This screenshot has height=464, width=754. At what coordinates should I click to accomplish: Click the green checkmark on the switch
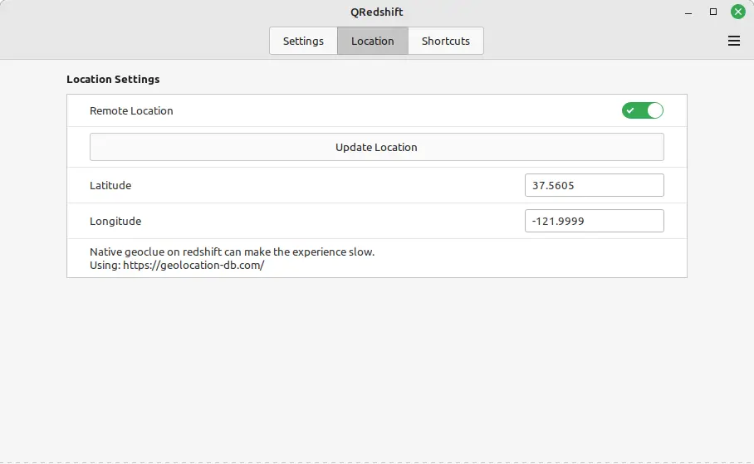click(x=631, y=110)
